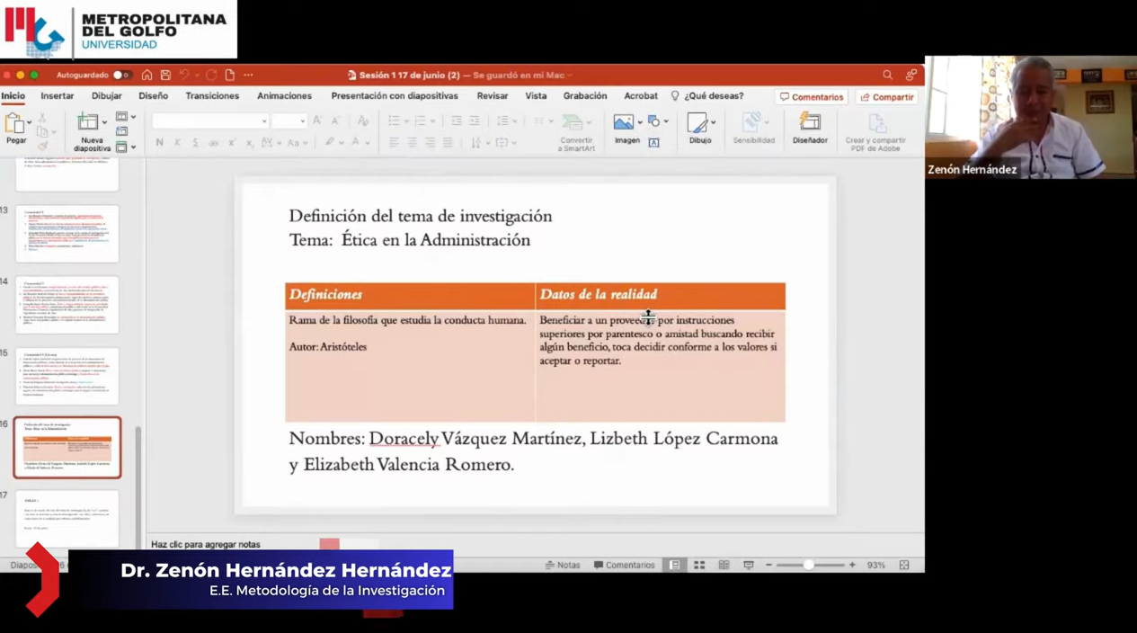
Task: Select the Animaciones tab
Action: pos(284,96)
